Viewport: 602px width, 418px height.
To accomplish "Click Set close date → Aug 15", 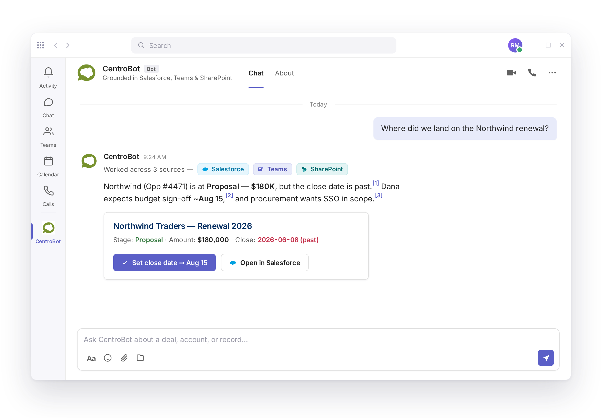I will click(164, 263).
